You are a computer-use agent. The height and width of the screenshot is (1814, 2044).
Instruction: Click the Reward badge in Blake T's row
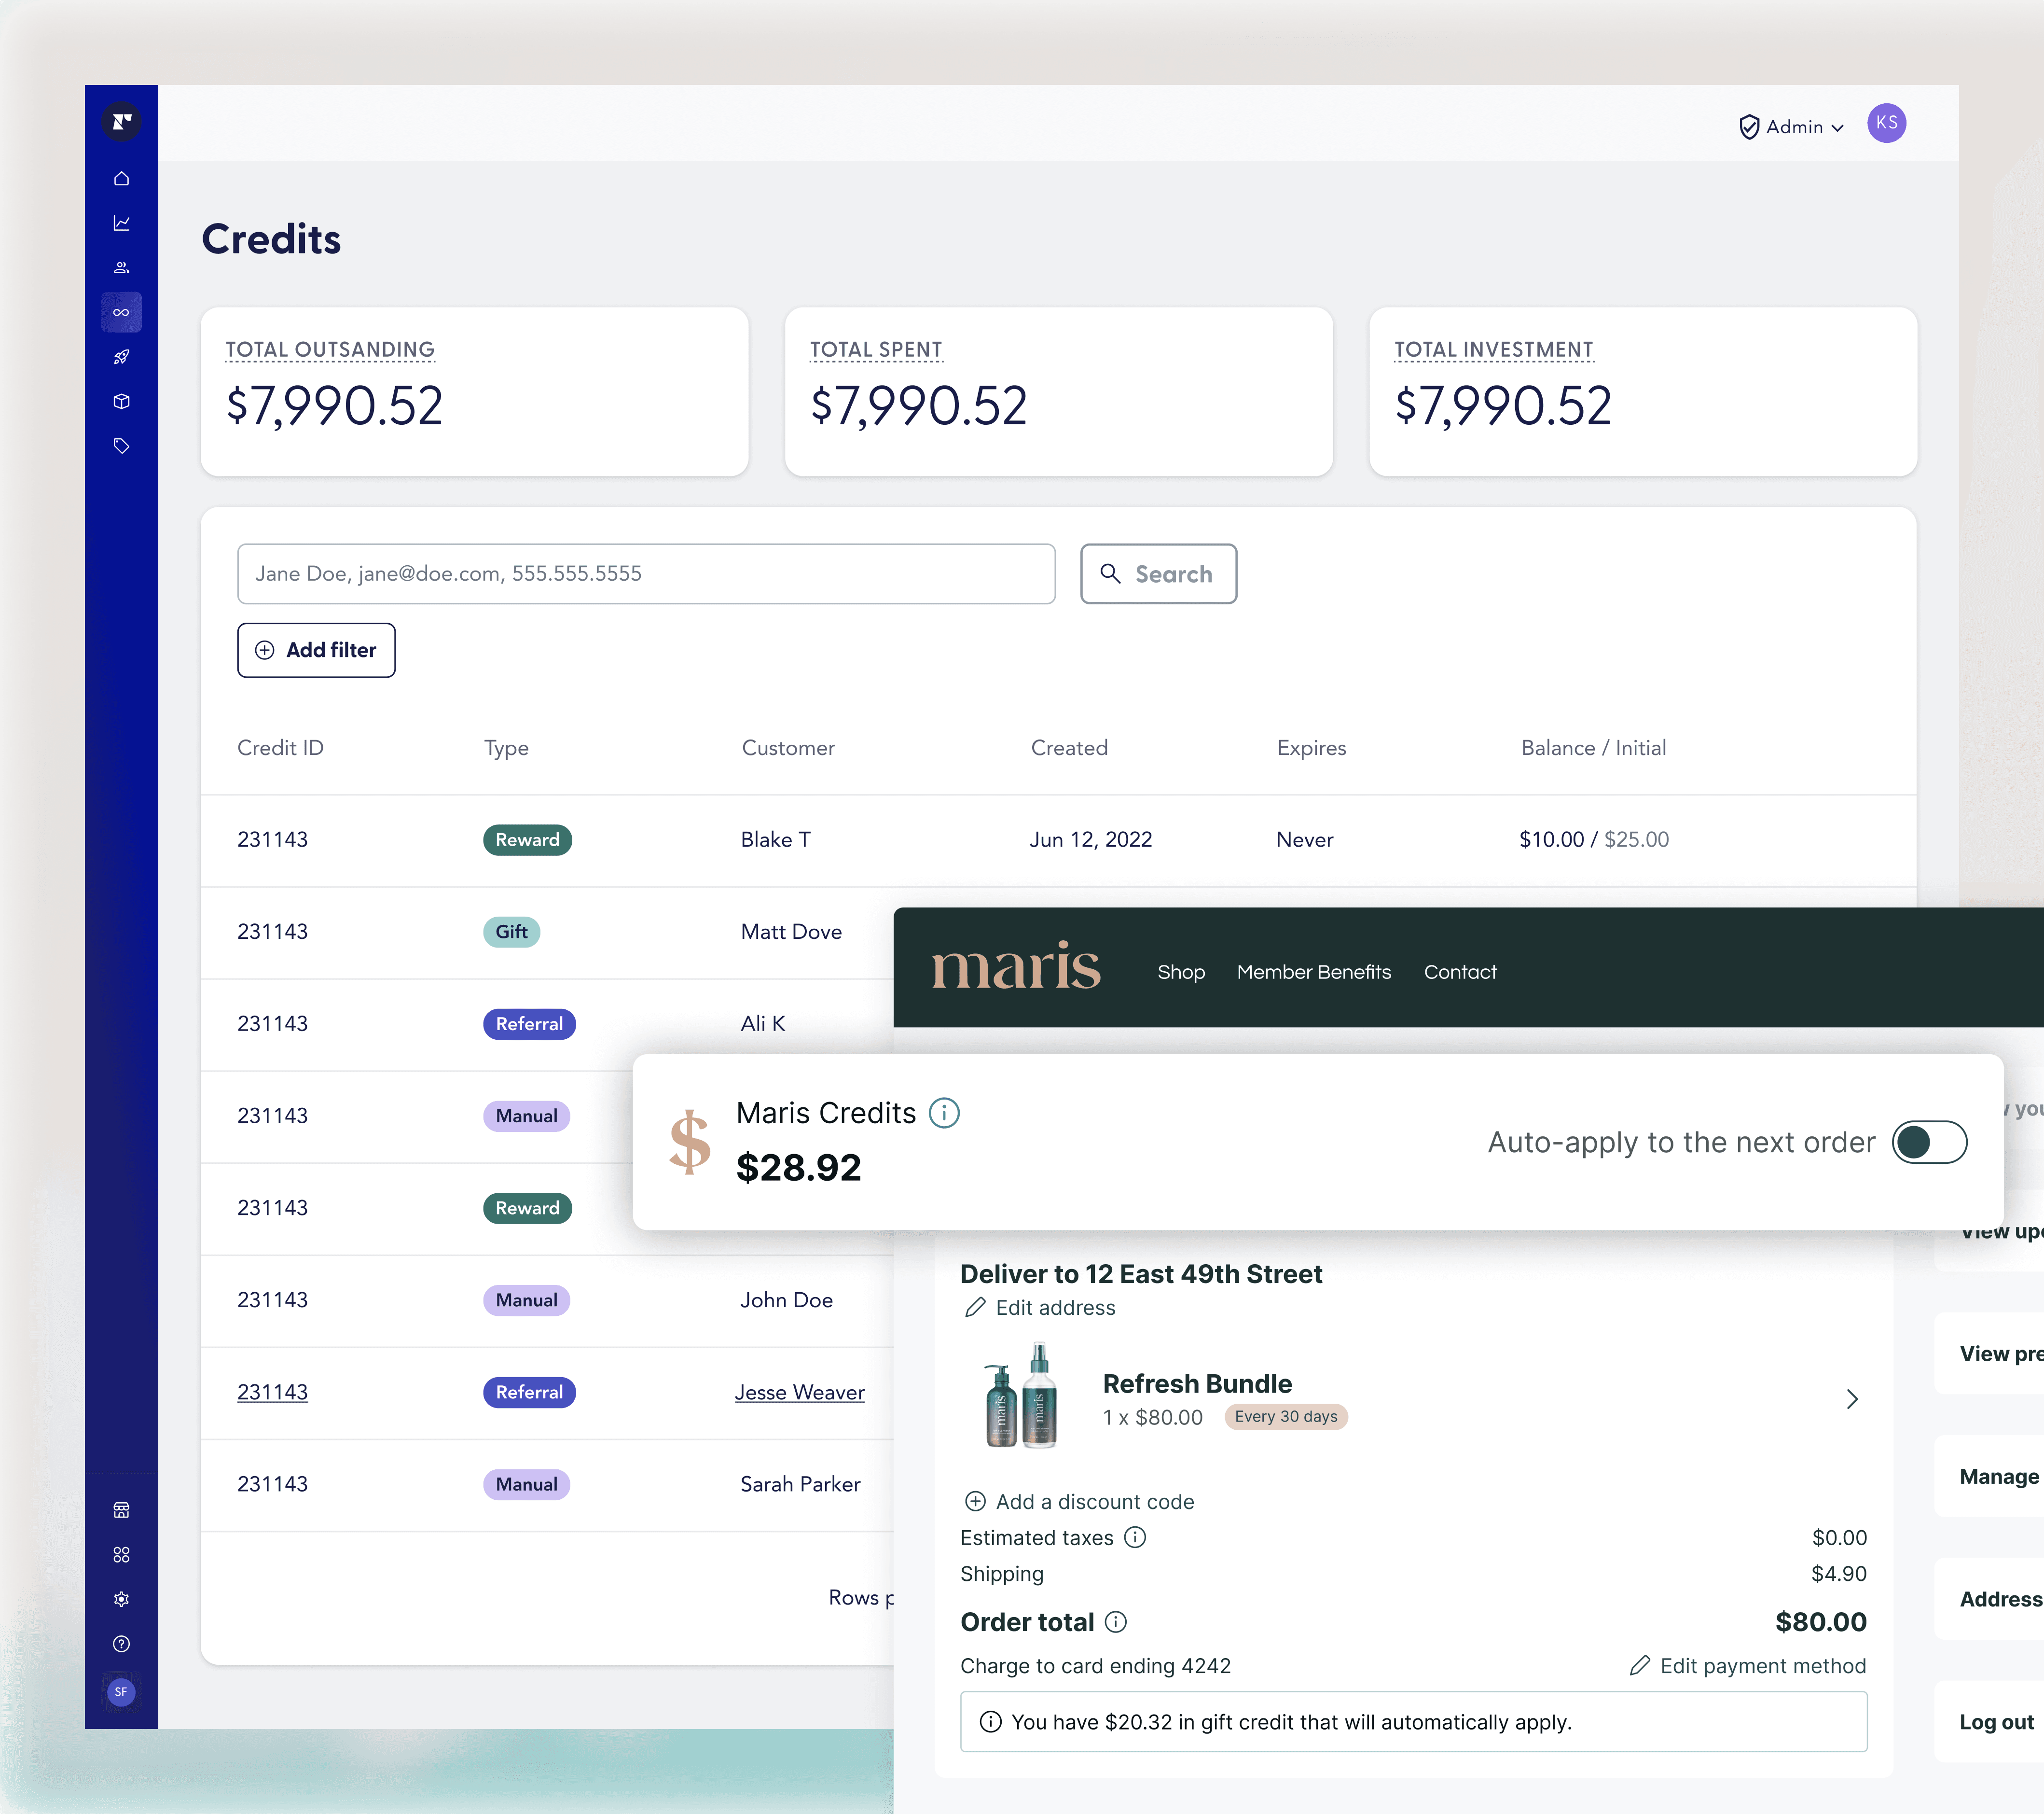(527, 840)
